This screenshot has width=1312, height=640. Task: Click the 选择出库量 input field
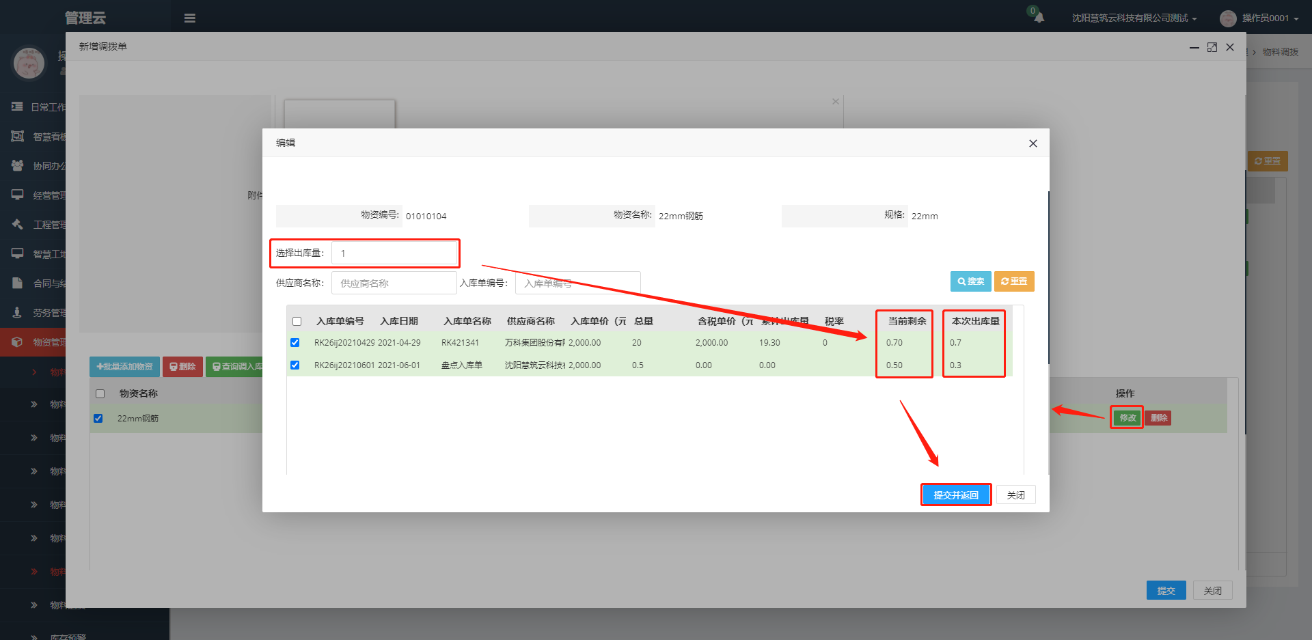pos(394,253)
